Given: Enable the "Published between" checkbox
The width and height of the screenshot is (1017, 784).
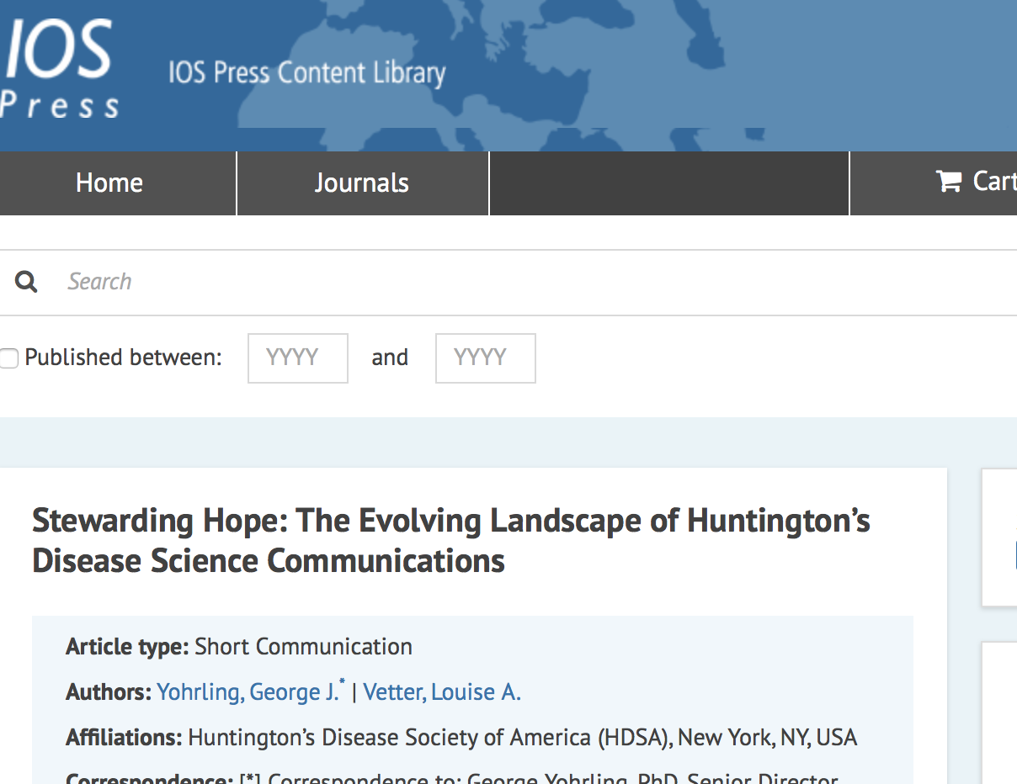Looking at the screenshot, I should click(x=8, y=358).
